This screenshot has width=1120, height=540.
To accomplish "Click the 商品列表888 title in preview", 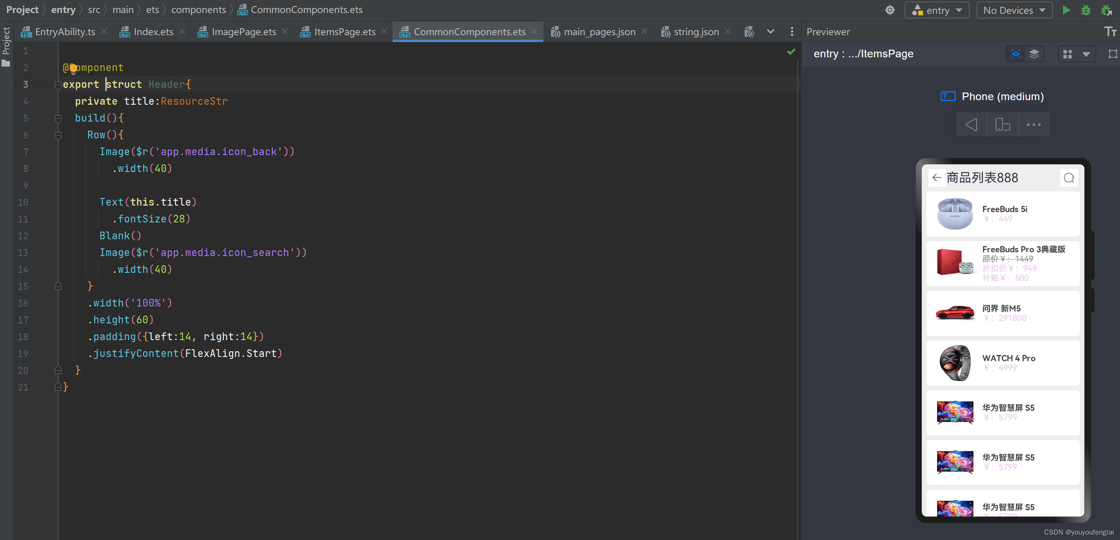I will [982, 178].
